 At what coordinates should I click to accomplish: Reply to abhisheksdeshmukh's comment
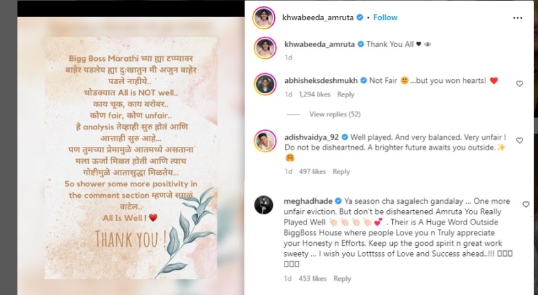(x=345, y=94)
